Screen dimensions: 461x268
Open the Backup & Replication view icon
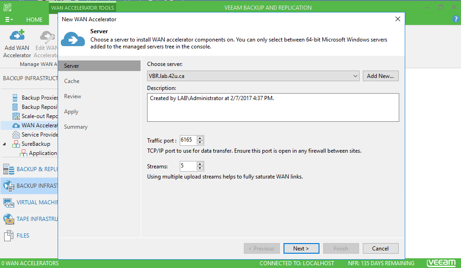click(x=9, y=169)
